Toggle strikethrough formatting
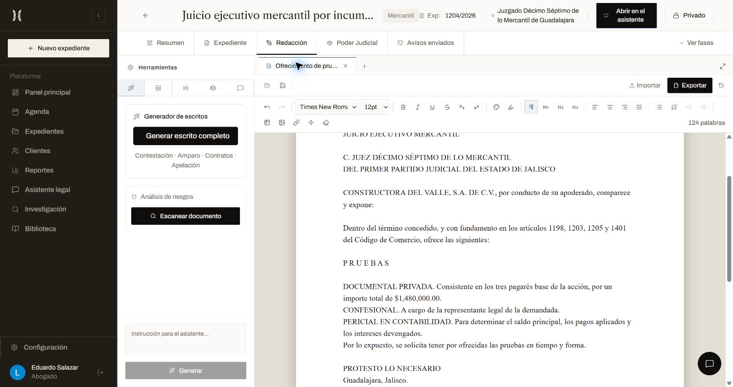733x387 pixels. point(447,107)
